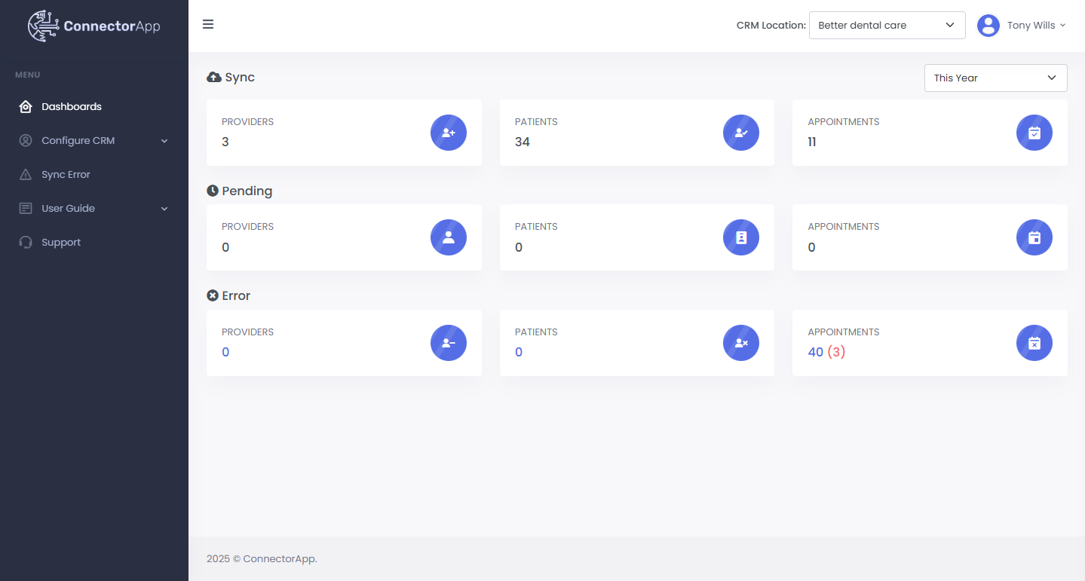Expand Configure CRM submenu chevron
This screenshot has height=581, width=1085.
tap(164, 141)
